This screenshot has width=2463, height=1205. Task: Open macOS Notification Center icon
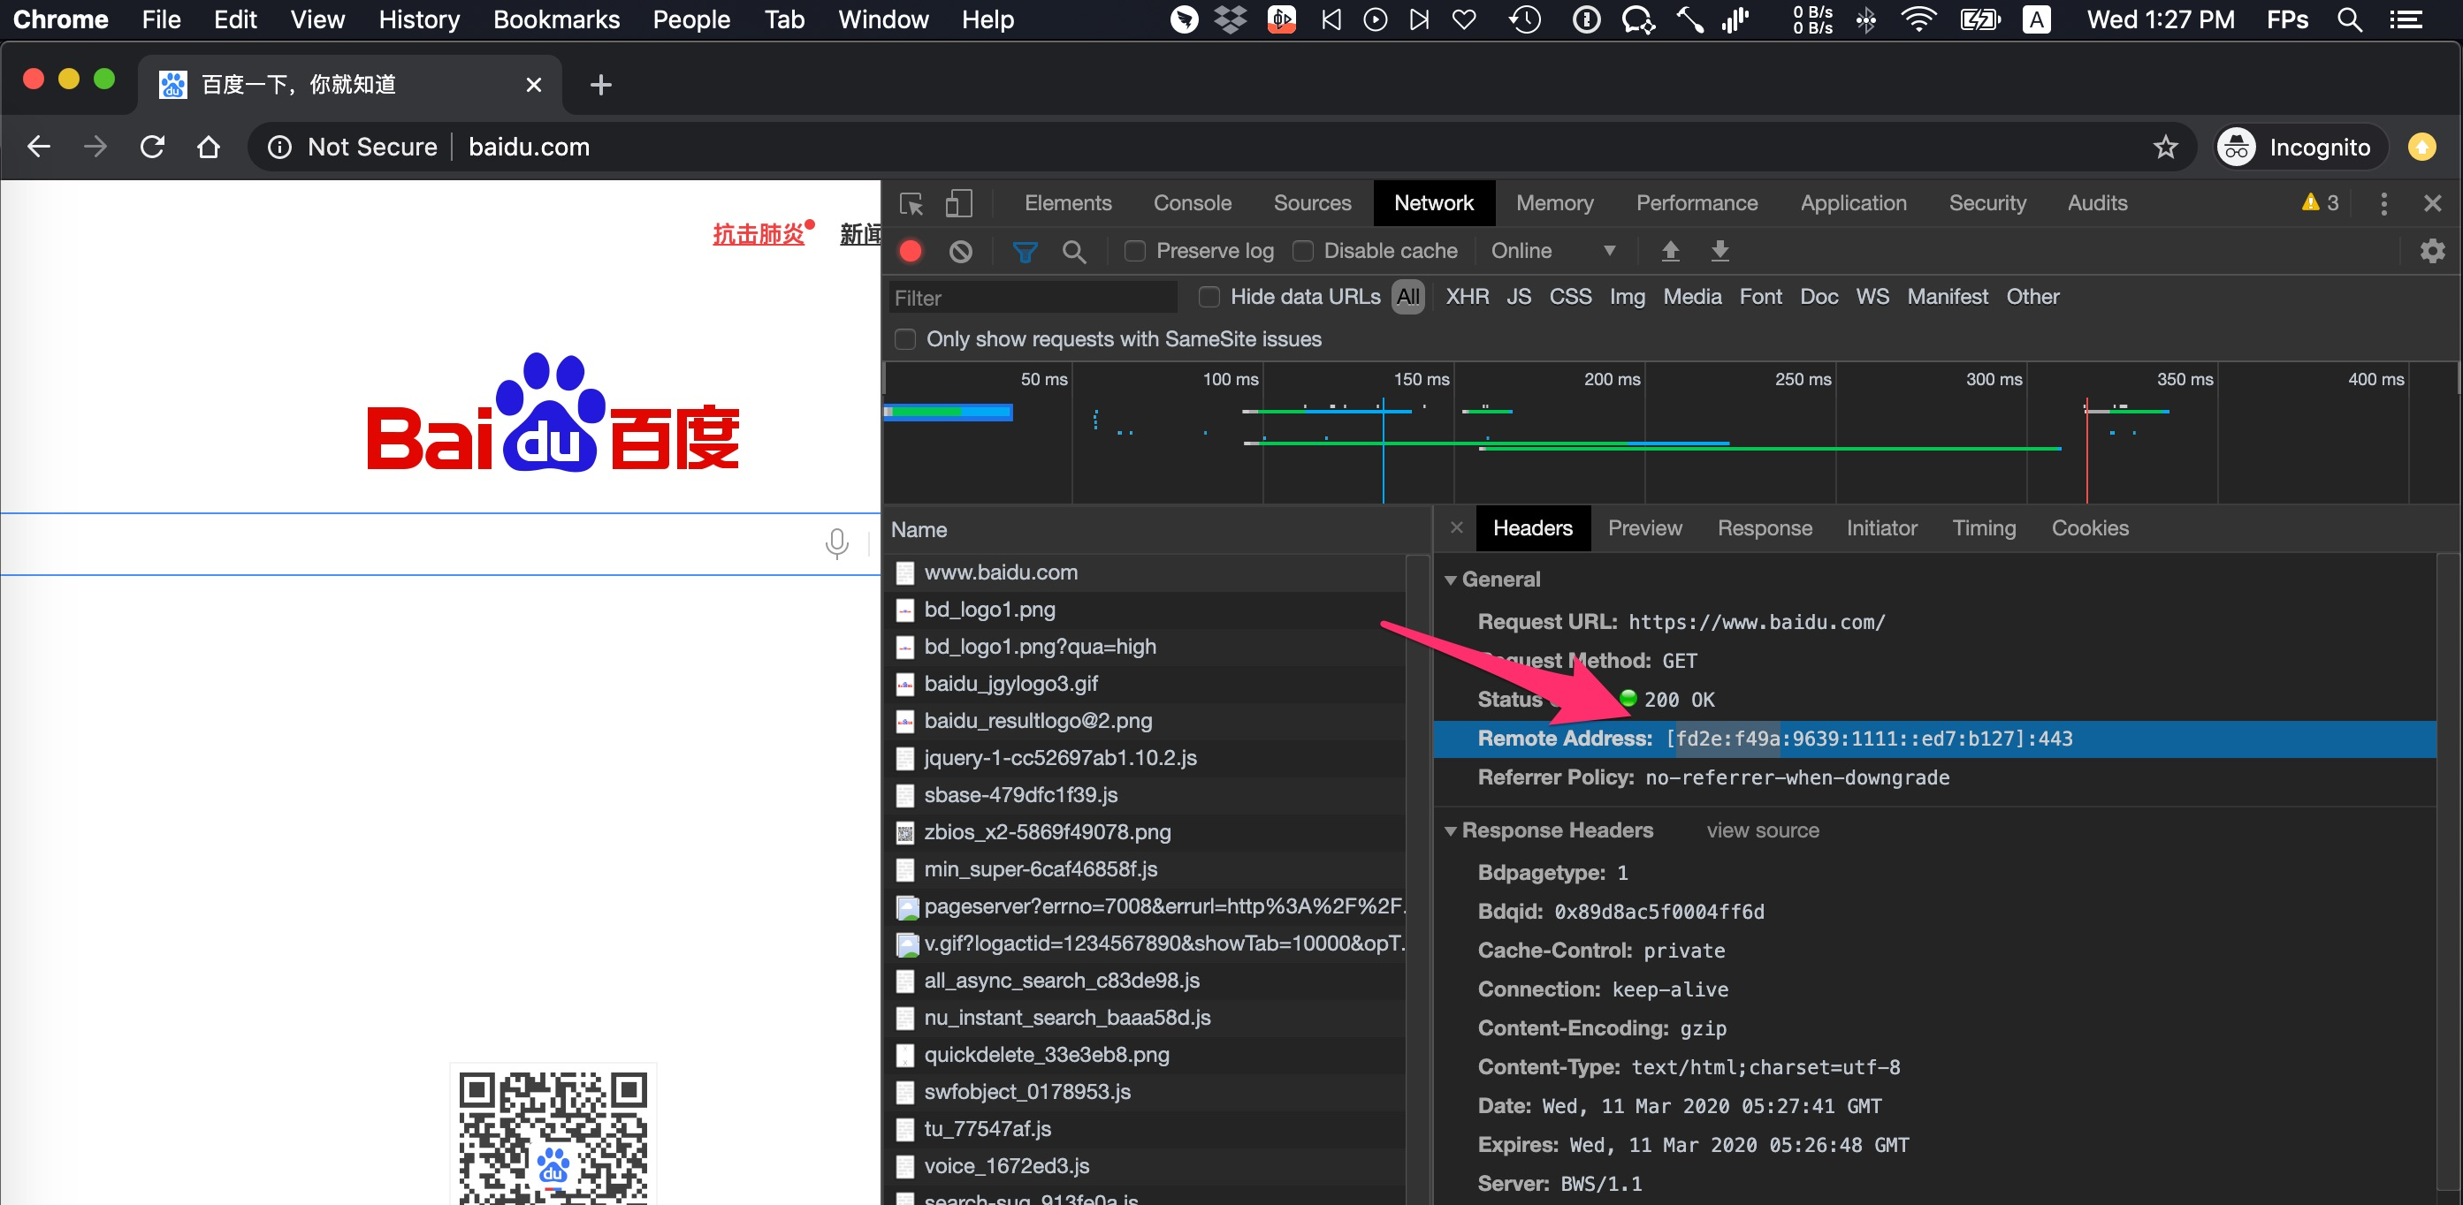(2406, 19)
